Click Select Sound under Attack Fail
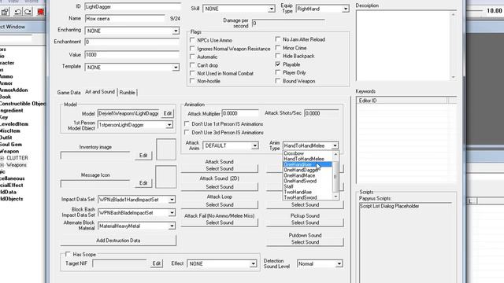Viewport: 504px width, 283px height. tap(220, 222)
